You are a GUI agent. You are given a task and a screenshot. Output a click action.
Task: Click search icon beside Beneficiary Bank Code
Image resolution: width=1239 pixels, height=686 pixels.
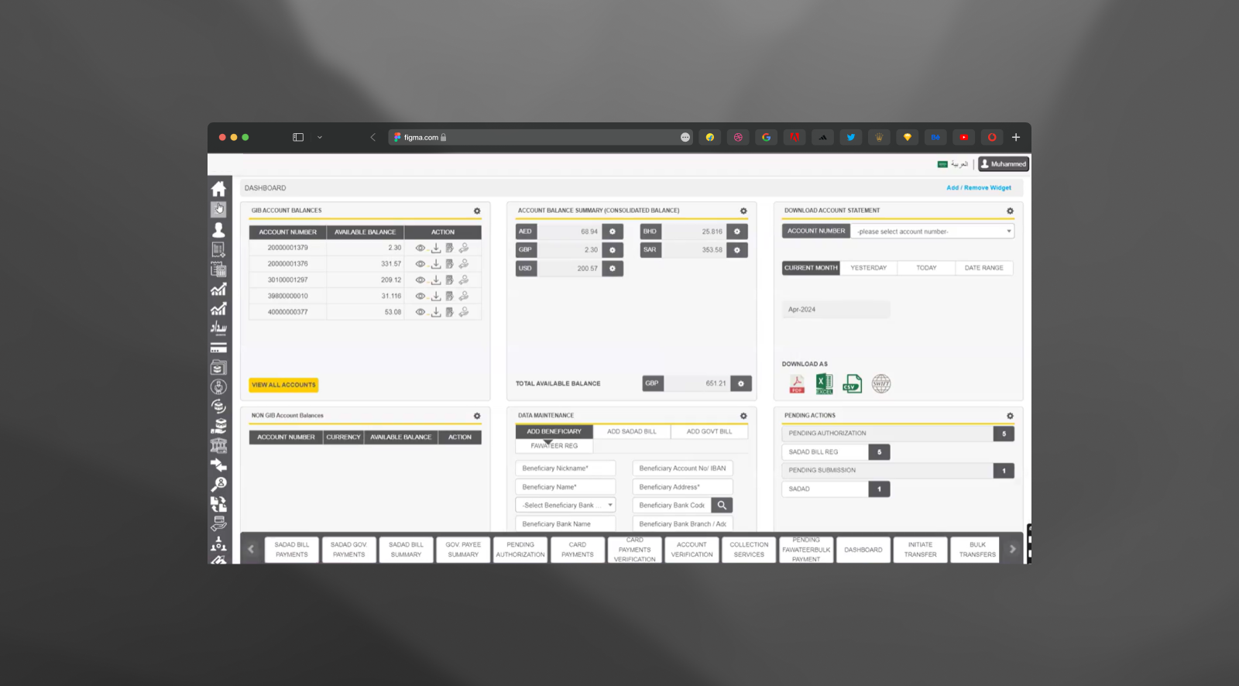coord(722,506)
